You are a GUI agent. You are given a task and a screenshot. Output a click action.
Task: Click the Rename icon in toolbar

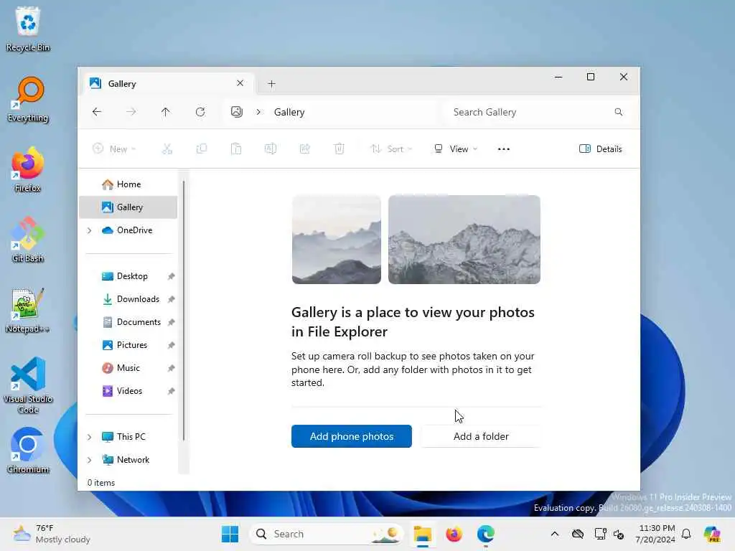(271, 149)
